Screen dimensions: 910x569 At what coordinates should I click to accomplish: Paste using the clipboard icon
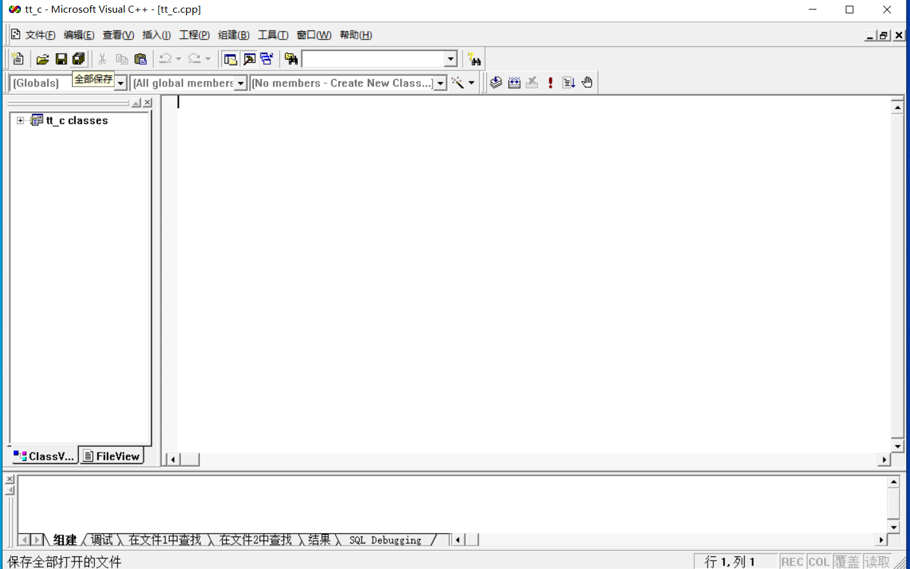141,59
